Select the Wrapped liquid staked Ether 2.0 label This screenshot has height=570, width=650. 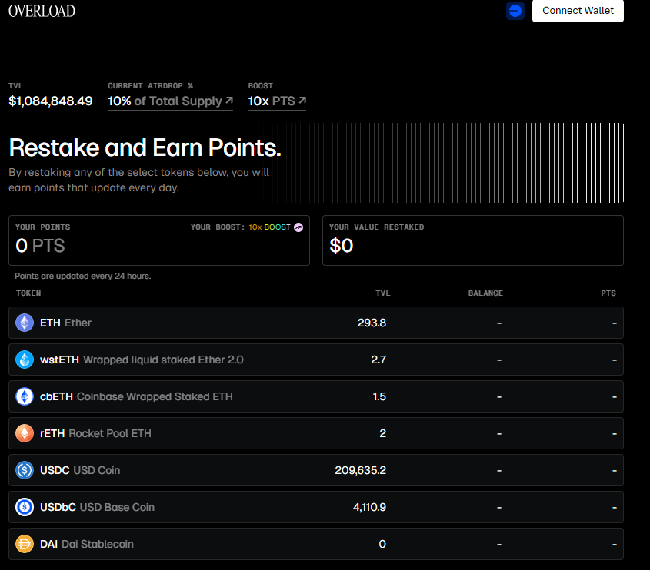tap(163, 360)
